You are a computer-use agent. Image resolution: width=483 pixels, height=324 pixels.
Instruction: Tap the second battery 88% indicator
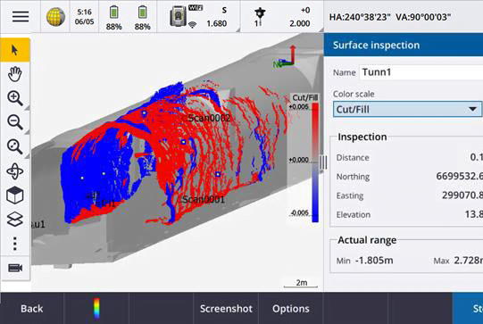click(x=142, y=18)
